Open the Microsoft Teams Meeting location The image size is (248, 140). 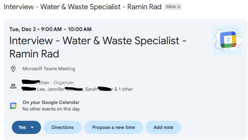click(x=49, y=69)
